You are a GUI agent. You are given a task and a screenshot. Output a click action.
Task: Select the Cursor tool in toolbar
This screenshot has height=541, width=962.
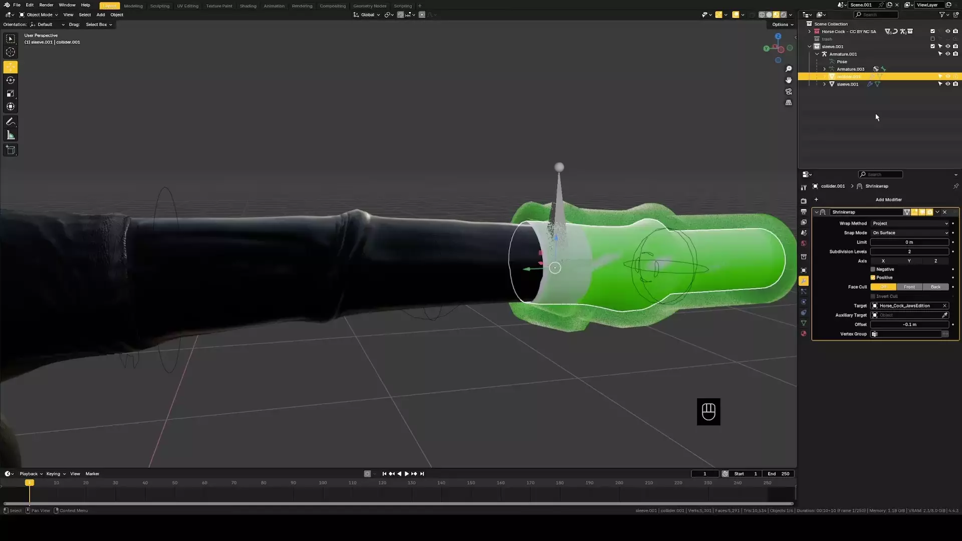(11, 52)
